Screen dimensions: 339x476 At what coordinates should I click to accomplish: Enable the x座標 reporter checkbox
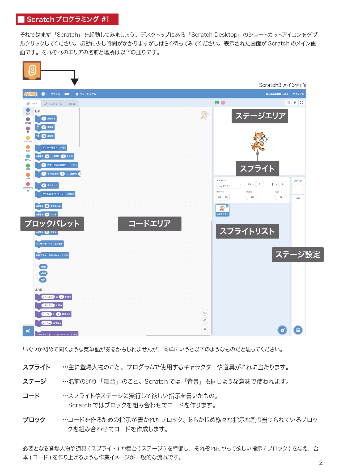click(36, 267)
